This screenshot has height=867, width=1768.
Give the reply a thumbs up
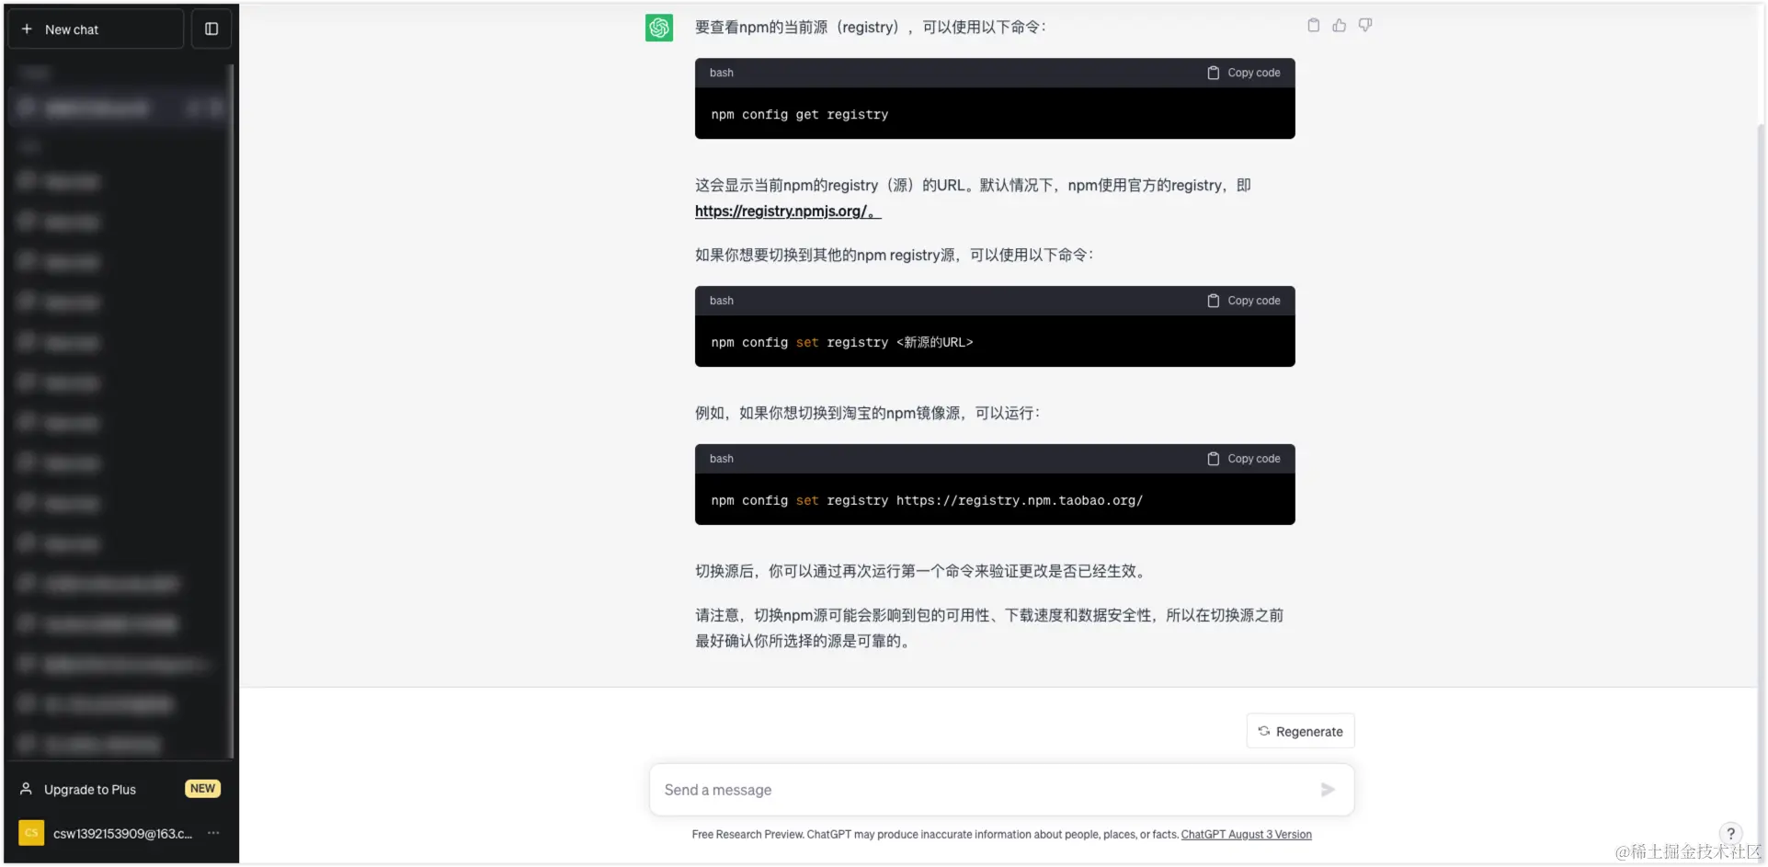pos(1339,26)
